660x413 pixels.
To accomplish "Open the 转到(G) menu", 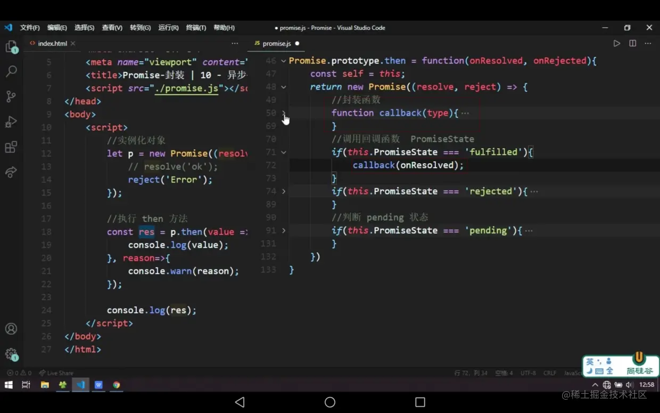I will coord(140,28).
